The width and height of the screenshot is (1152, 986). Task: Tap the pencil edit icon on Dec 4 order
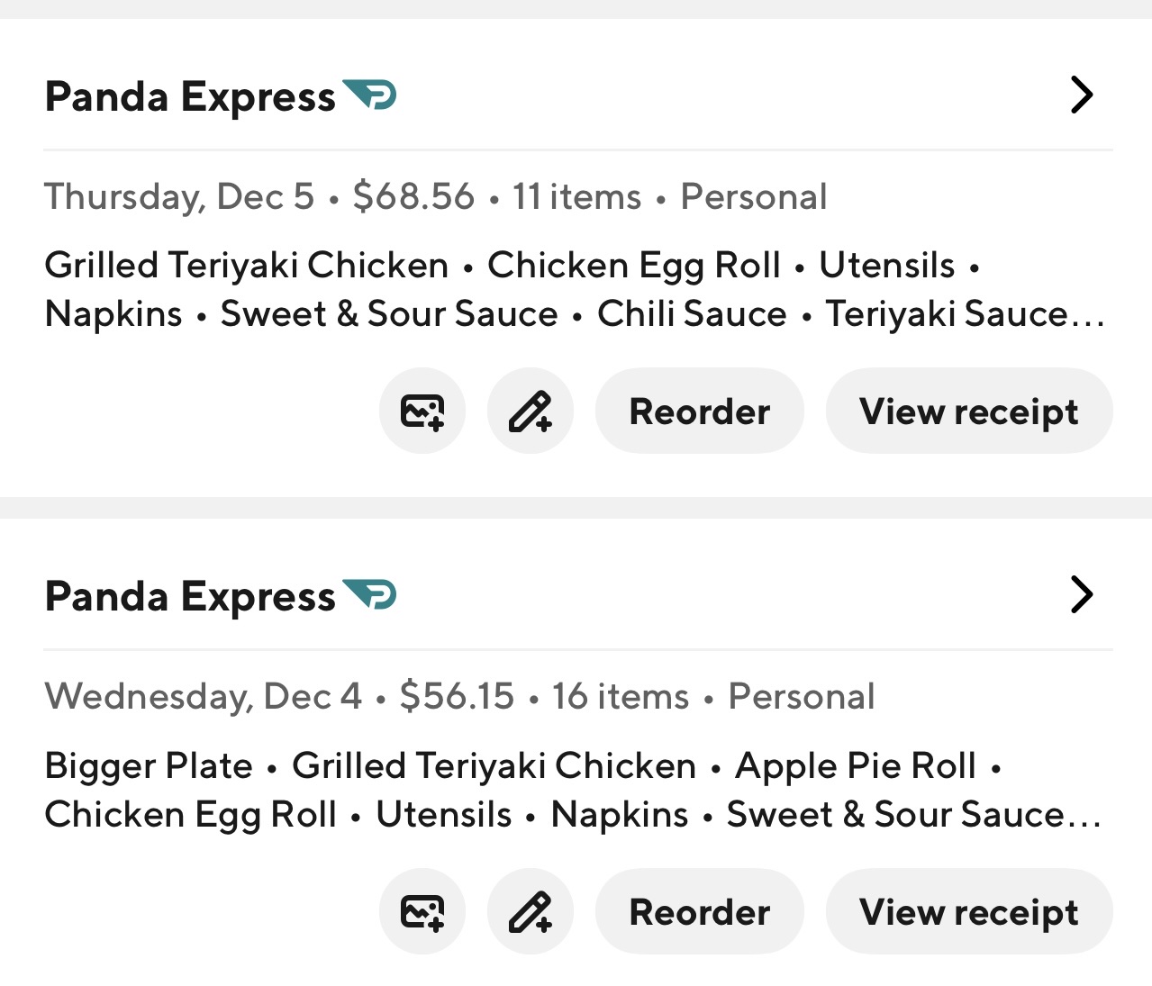pos(531,911)
